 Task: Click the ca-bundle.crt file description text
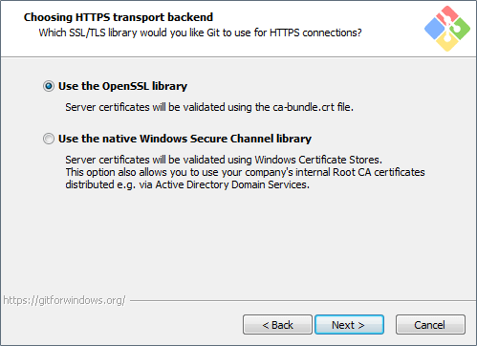209,107
